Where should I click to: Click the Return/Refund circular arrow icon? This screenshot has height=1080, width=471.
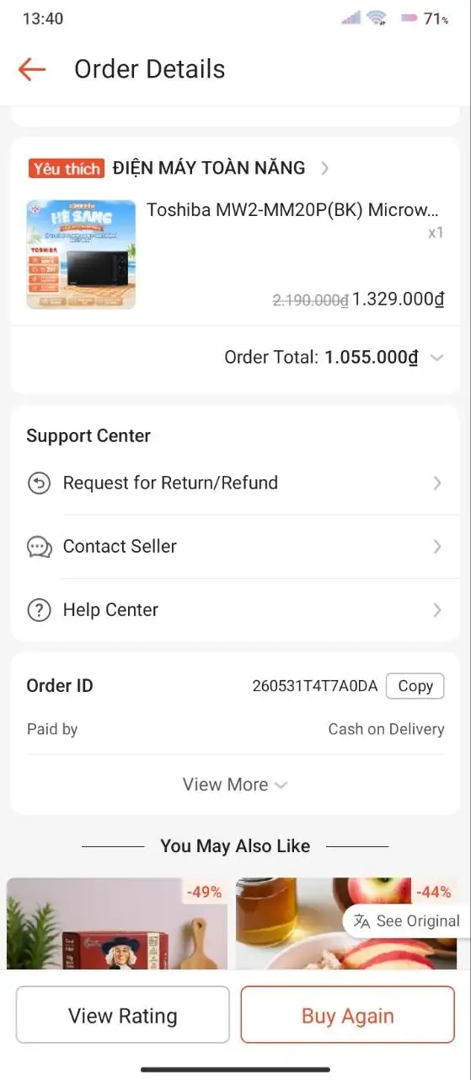(39, 483)
